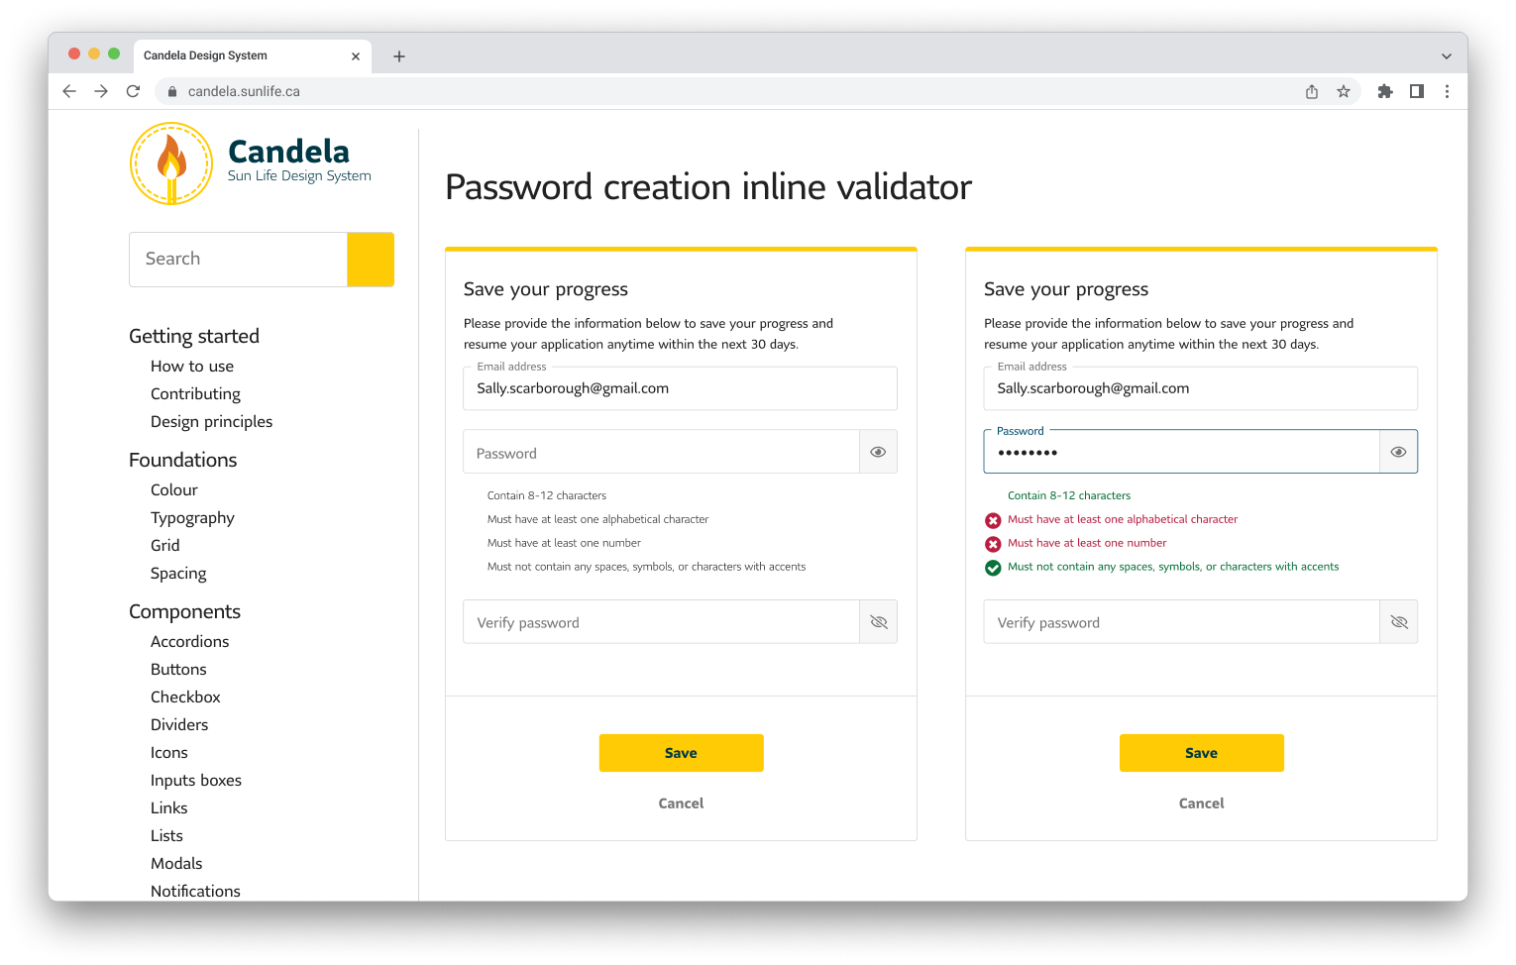
Task: Click the sidebar Search input field
Action: pyautogui.click(x=239, y=260)
